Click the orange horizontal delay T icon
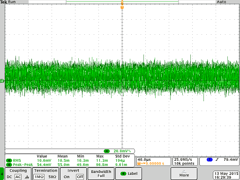The width and height of the screenshot is (240, 180). (139, 164)
